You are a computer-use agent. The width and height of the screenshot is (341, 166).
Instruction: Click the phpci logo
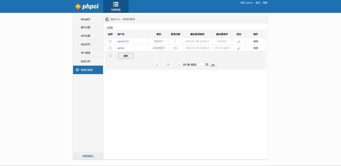point(87,7)
